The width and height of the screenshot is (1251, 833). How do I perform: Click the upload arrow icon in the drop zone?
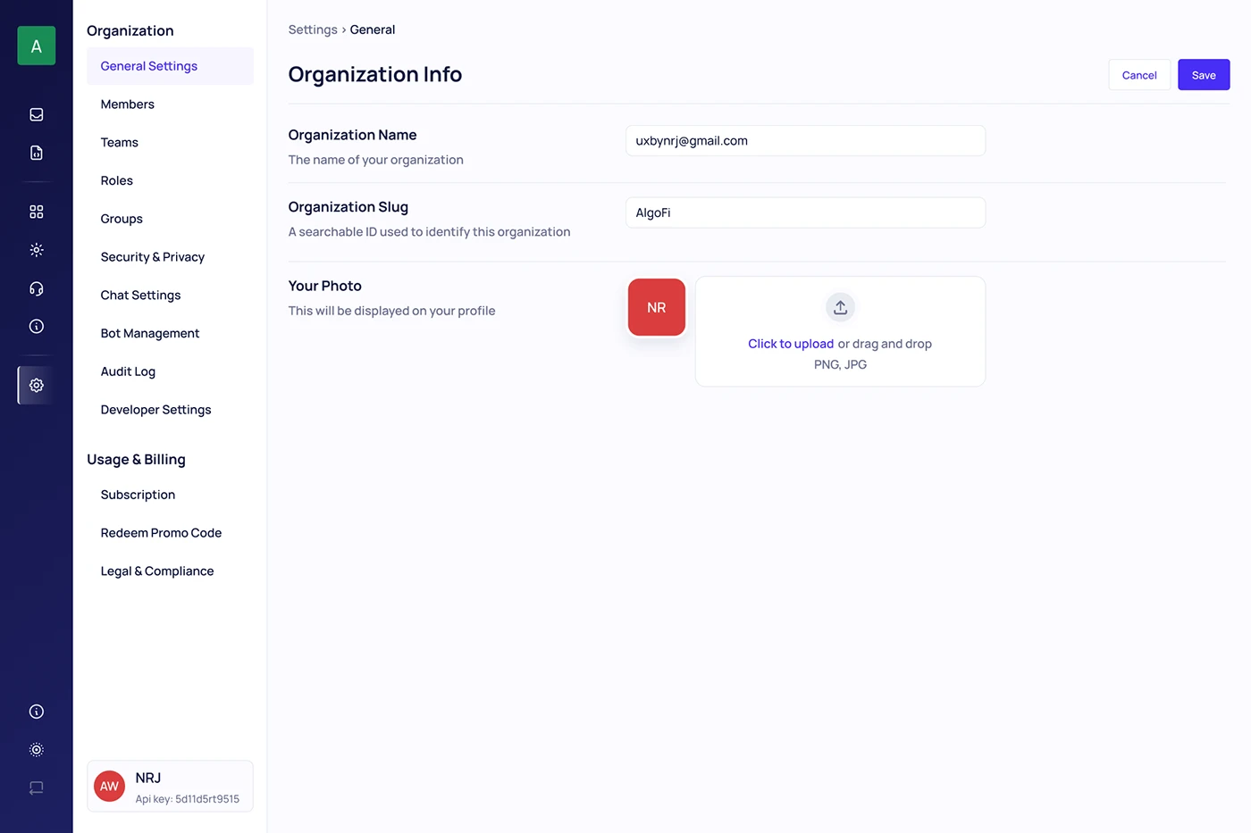(x=840, y=307)
